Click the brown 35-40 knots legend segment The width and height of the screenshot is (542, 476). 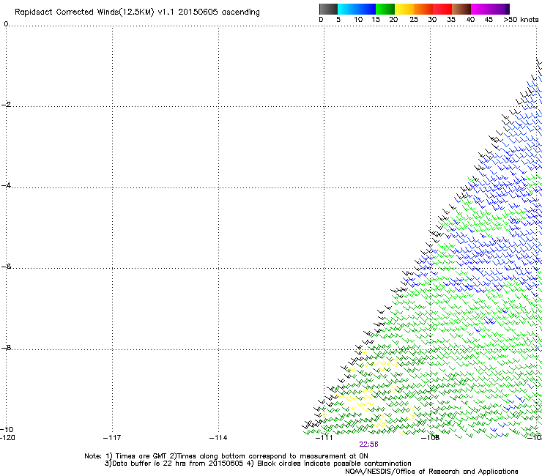tap(461, 9)
